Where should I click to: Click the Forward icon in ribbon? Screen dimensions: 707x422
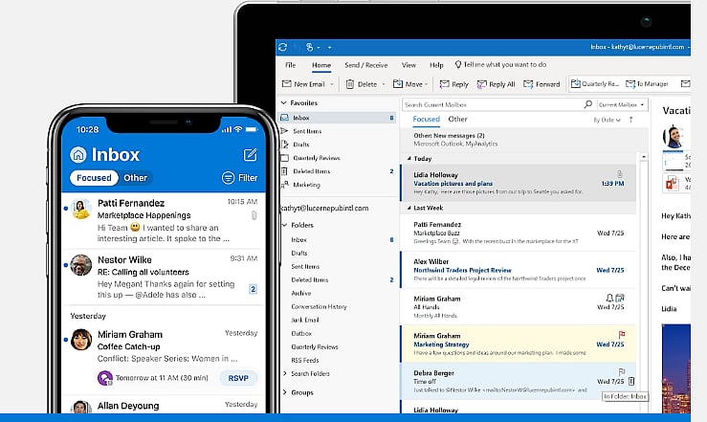(x=526, y=84)
